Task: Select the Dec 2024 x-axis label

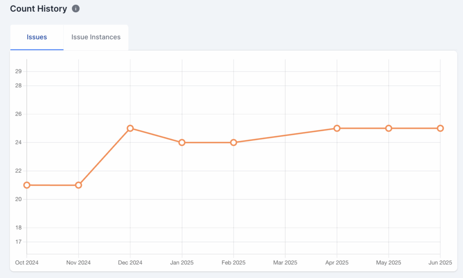Action: coord(130,263)
